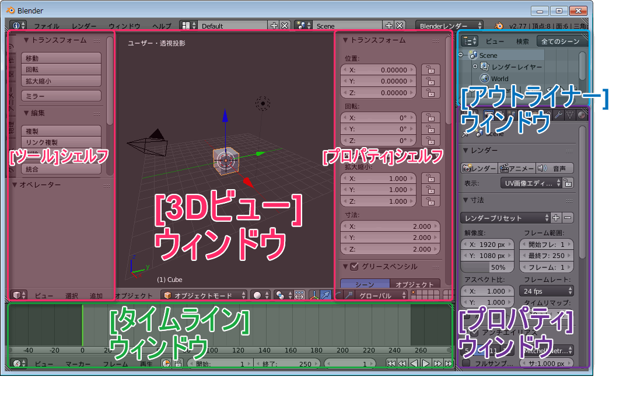The height and width of the screenshot is (401, 630).
Task: Add a new screen layout with plus icon
Action: pyautogui.click(x=274, y=26)
